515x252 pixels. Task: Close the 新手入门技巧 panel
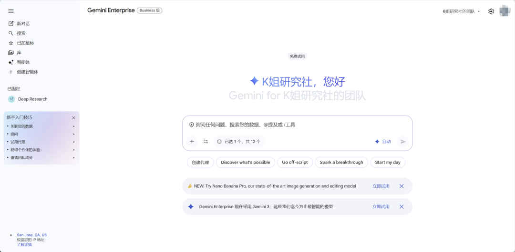click(x=73, y=117)
